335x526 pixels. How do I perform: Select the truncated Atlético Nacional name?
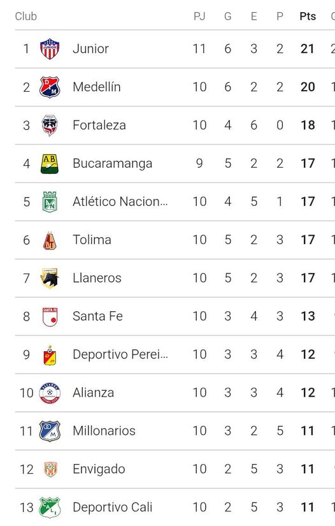tap(120, 202)
